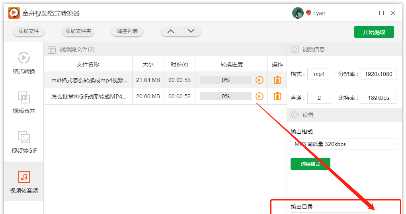Move selected file down with arrow

pyautogui.click(x=191, y=31)
